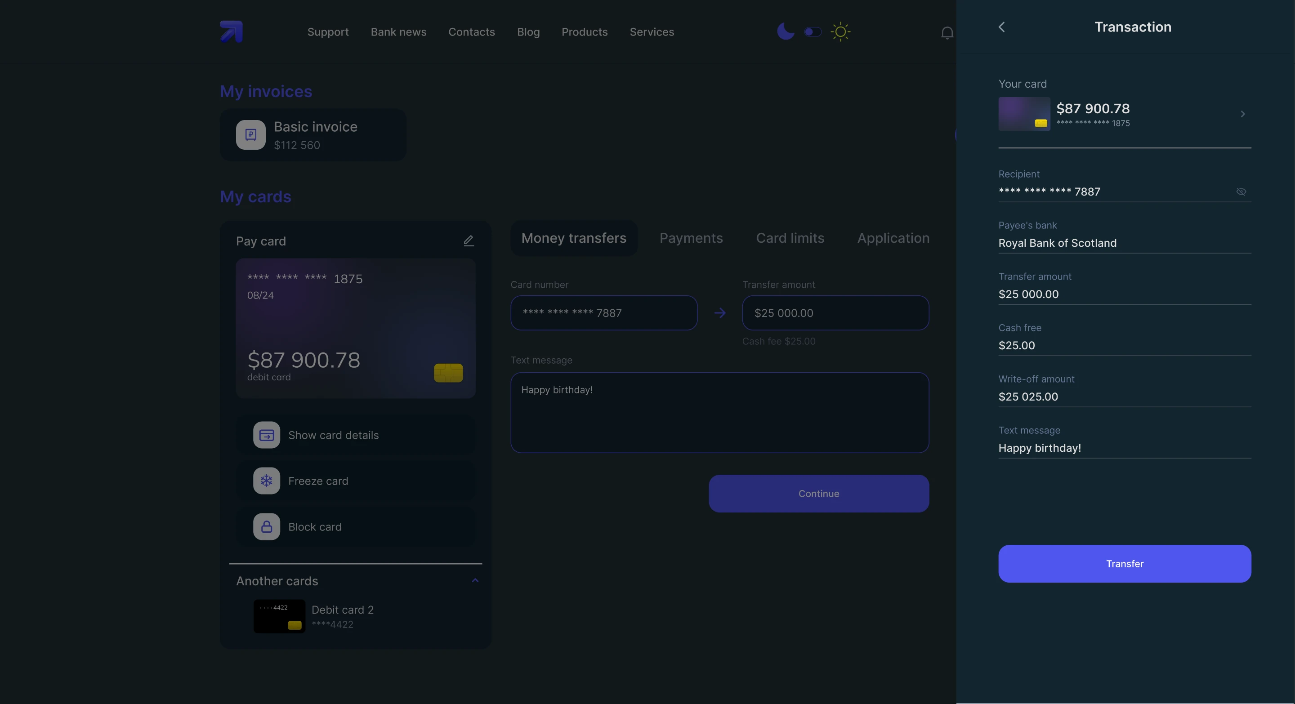Click the Freeze card snowflake icon
The image size is (1295, 704).
(x=267, y=481)
